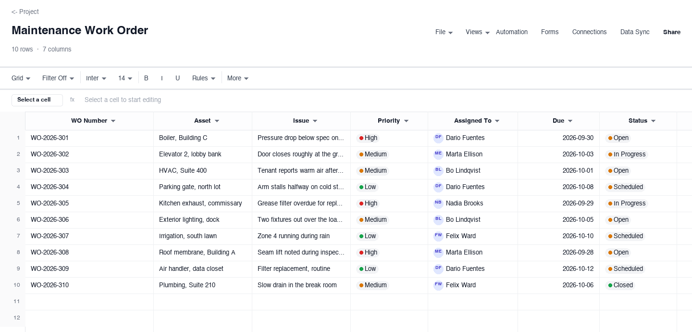
Task: Select cell Elevator 2, lobby bank
Action: pyautogui.click(x=203, y=154)
